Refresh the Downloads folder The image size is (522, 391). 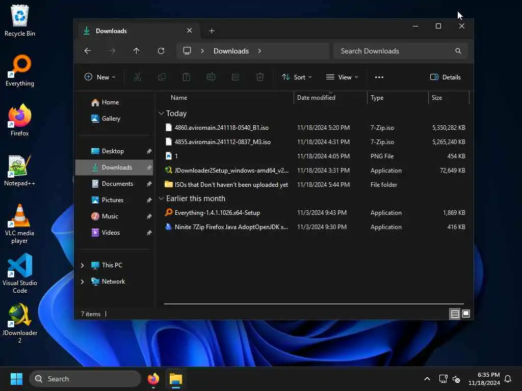pos(161,51)
